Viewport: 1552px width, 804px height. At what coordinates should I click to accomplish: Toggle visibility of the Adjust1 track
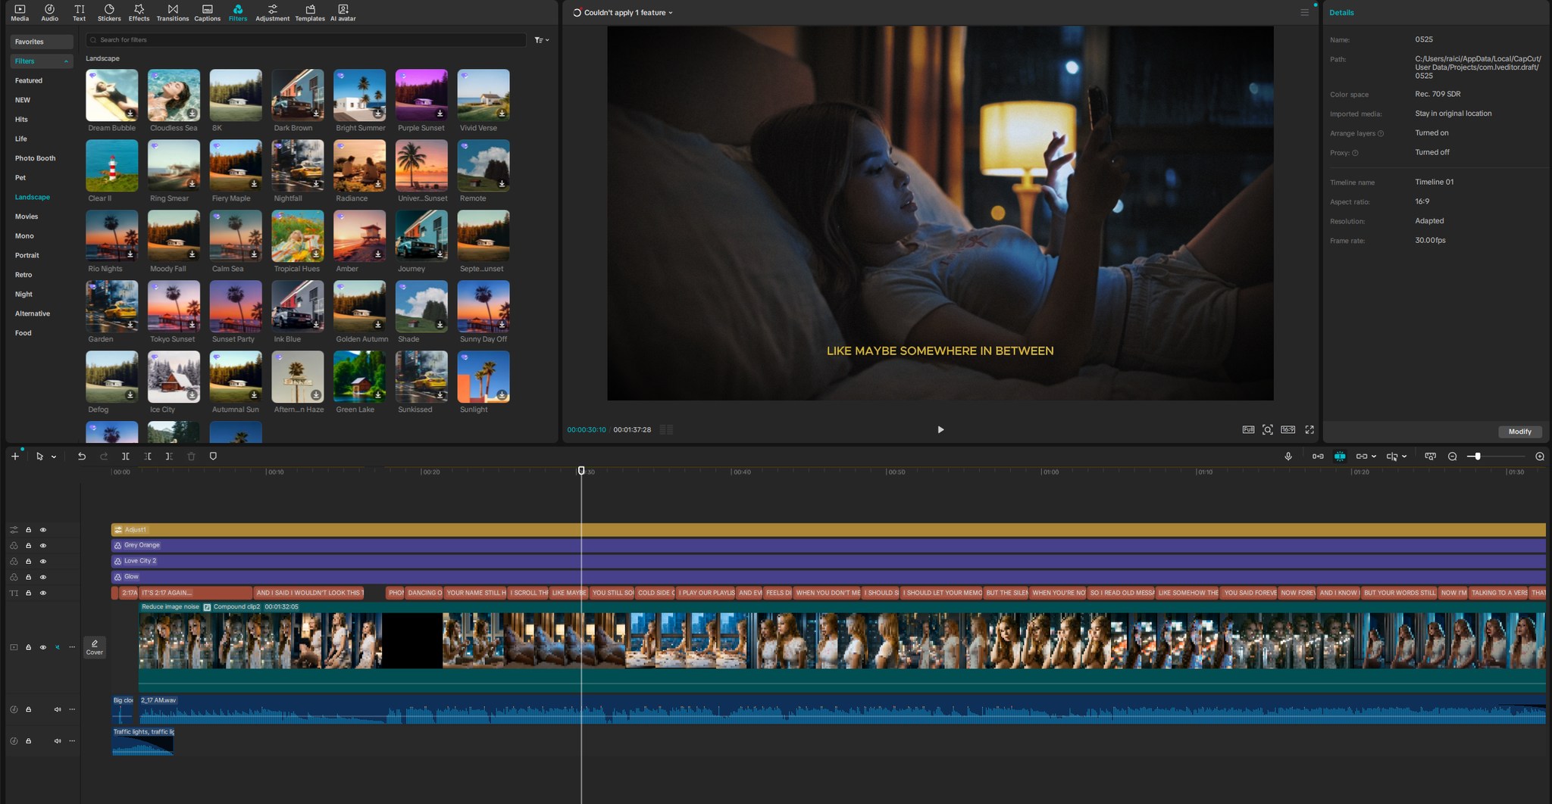[x=43, y=530]
